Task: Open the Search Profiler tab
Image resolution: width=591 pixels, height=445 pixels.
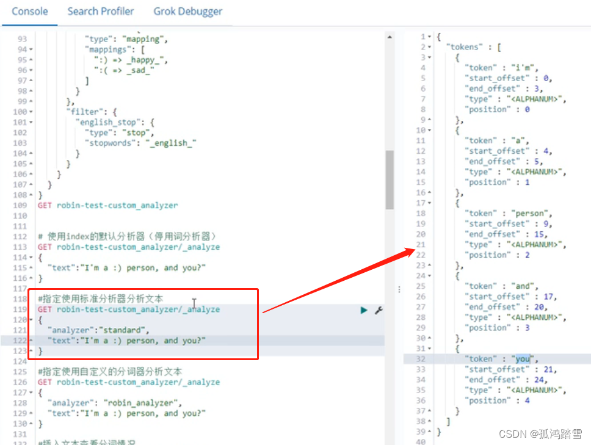Action: [x=101, y=12]
